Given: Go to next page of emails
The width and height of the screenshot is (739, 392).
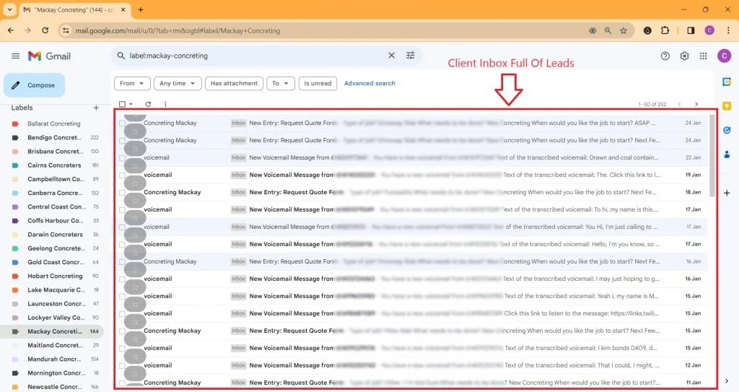Looking at the screenshot, I should tap(696, 104).
